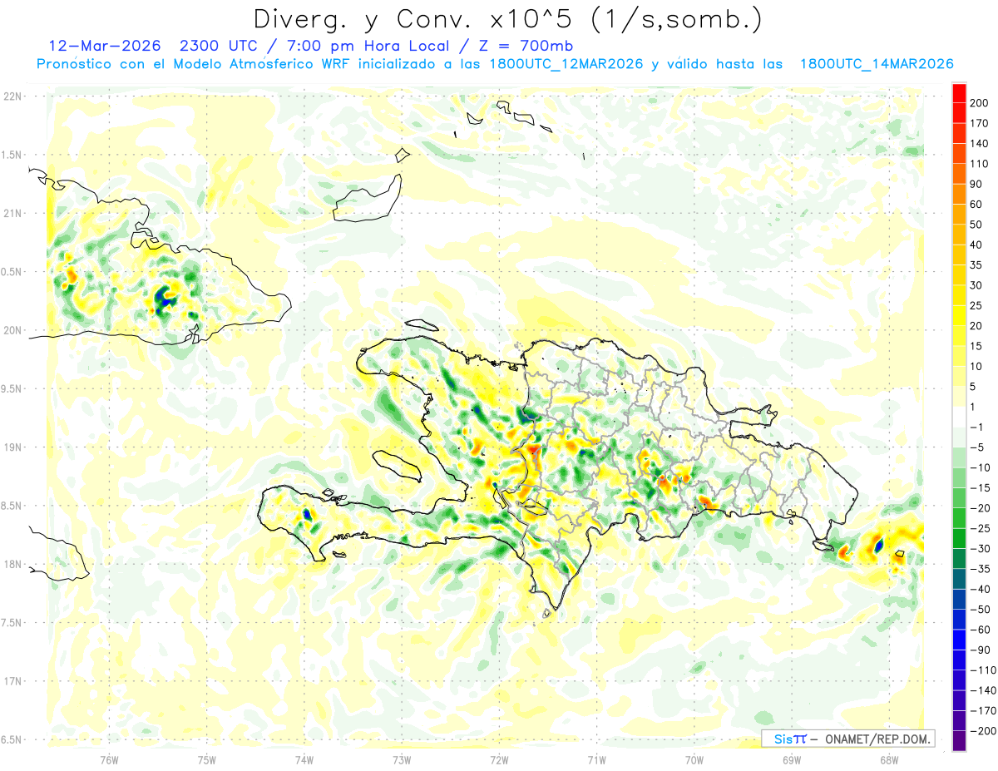Click the positive "60" colorbar label

tap(977, 205)
